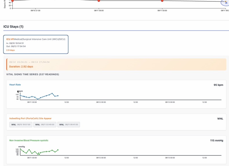Click the highest peak on the Heart Rate line

[x=52, y=94]
